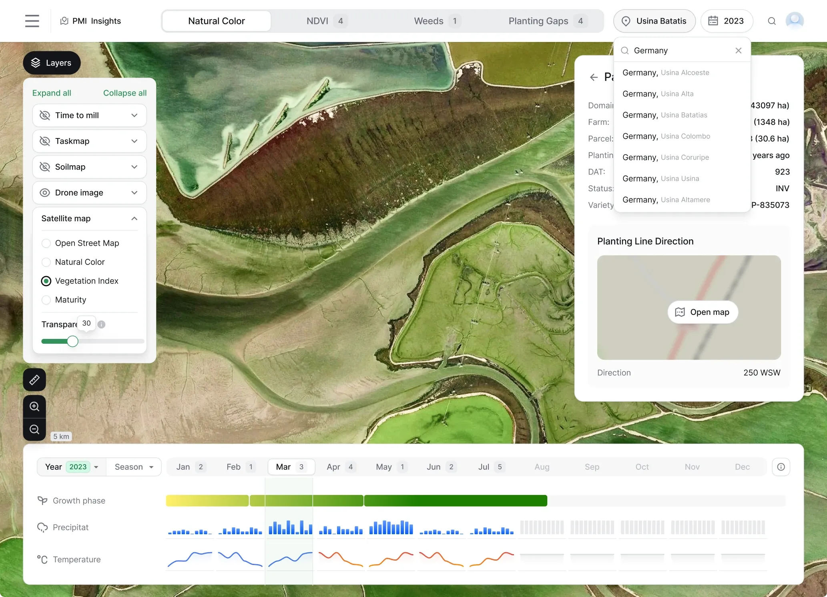Select the Apr month tab
Screen dimensions: 827x597
pos(341,467)
